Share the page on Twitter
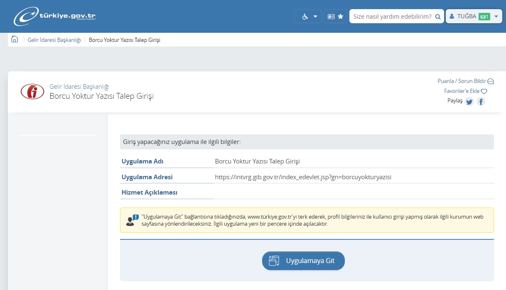 (x=469, y=101)
